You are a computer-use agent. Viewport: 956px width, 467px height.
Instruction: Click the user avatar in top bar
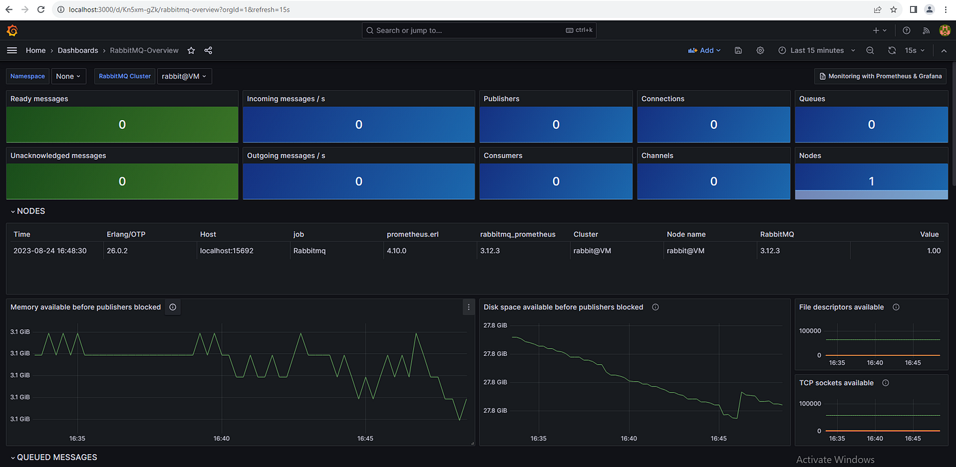[945, 31]
